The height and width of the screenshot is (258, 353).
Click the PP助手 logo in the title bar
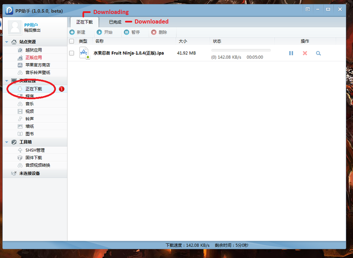pyautogui.click(x=9, y=11)
